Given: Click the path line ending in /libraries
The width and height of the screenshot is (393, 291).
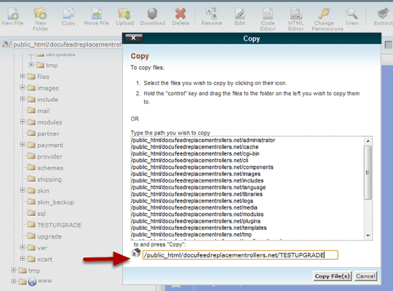Looking at the screenshot, I should 197,194.
